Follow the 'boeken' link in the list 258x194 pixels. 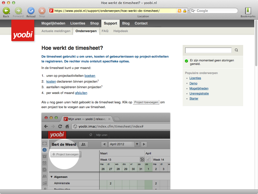tap(90, 76)
